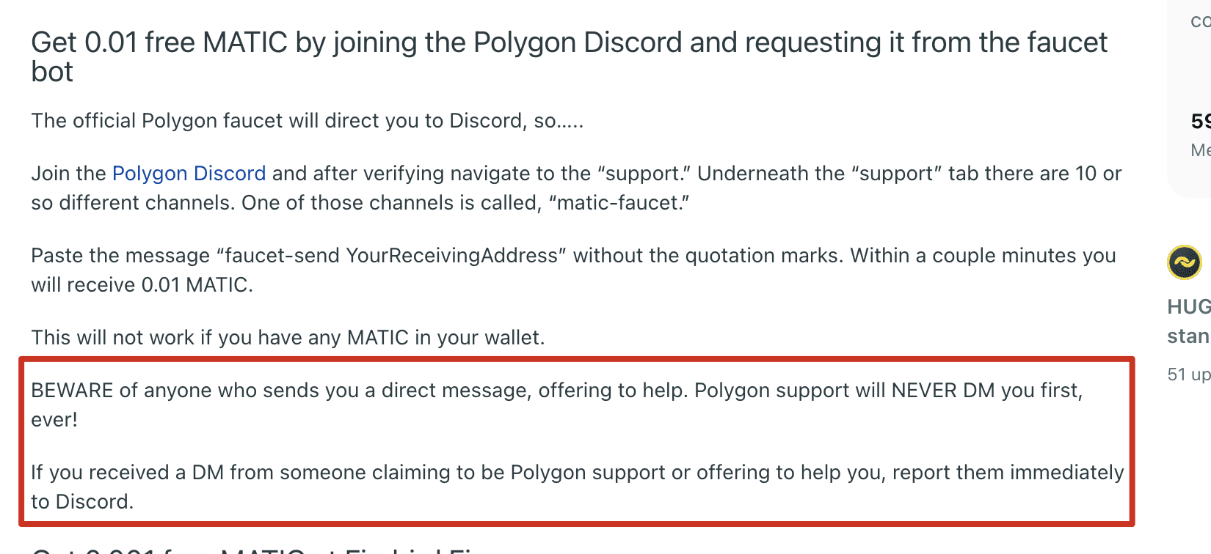1211x554 pixels.
Task: Click the word ever! in the warning
Action: [x=54, y=420]
